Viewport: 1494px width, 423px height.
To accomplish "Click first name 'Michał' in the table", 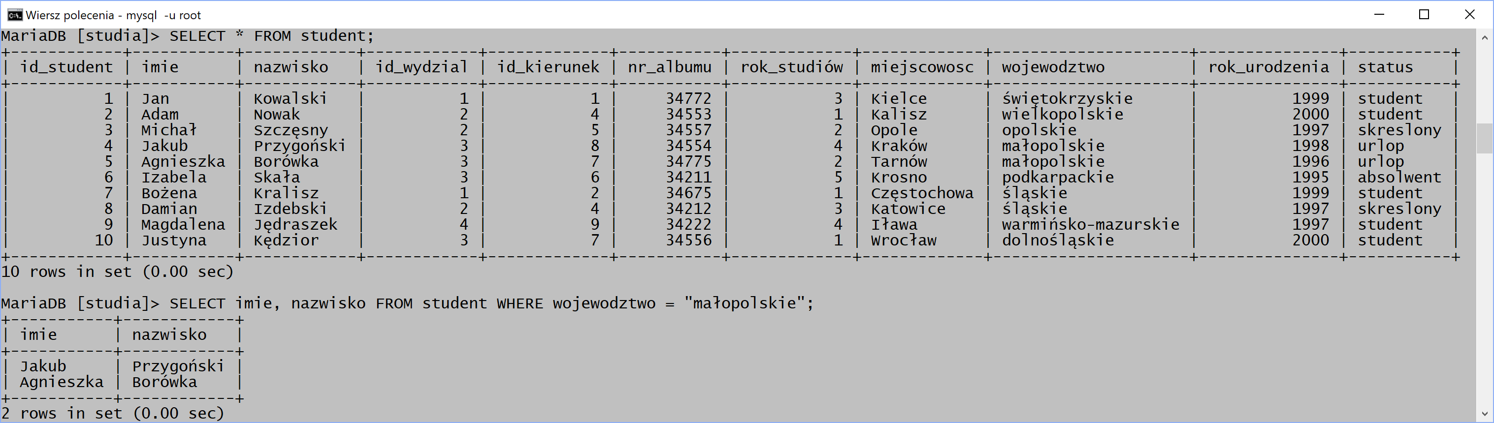I will click(169, 130).
